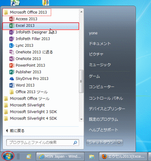Click the Windows Start orb
Screen dimensions: 151x161
click(x=8, y=156)
